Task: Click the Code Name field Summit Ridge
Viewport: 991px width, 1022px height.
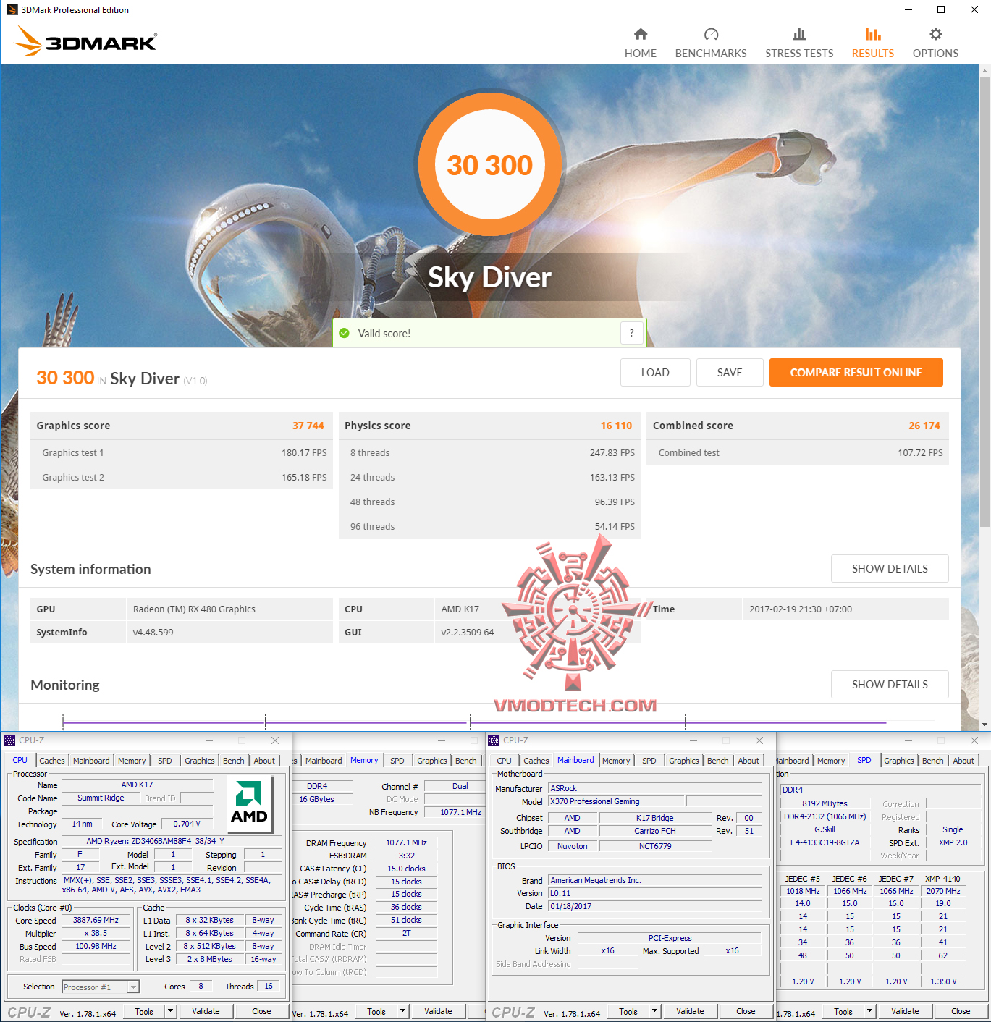Action: [x=101, y=798]
